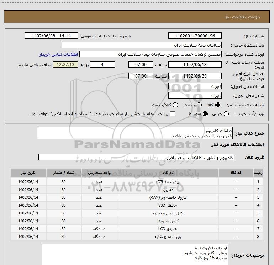Select the حافظه SSD cell
Screen dimensions: 274x265
click(168, 205)
